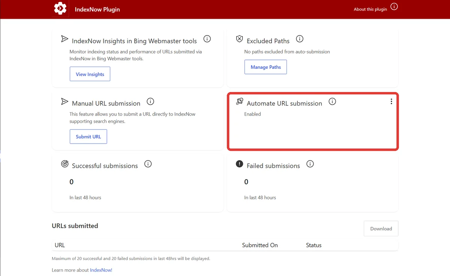
Task: Click the Status column header
Action: click(x=313, y=245)
